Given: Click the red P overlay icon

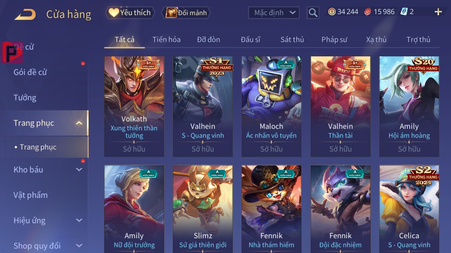Looking at the screenshot, I should (x=12, y=52).
